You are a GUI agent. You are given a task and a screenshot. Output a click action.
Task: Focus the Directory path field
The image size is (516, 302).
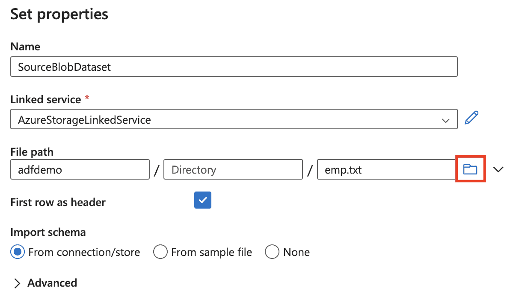click(233, 170)
